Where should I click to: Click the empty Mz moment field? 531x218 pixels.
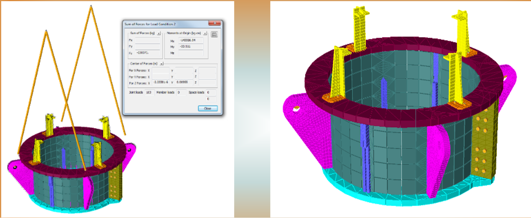tap(191, 53)
